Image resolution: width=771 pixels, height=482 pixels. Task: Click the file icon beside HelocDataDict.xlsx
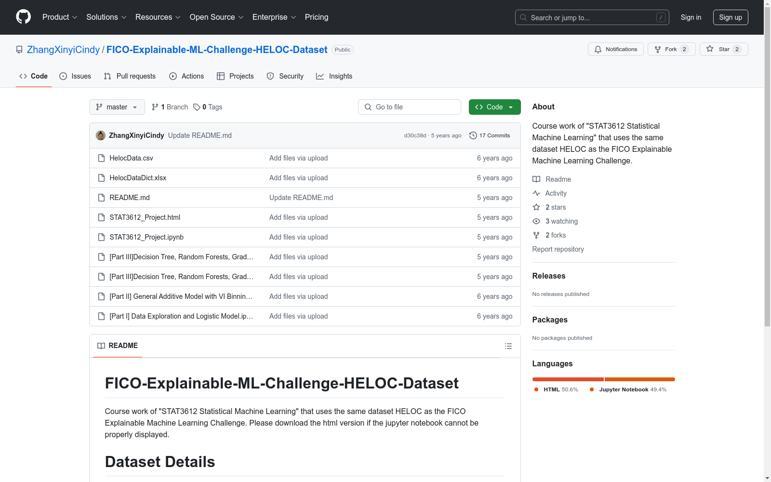coord(101,178)
